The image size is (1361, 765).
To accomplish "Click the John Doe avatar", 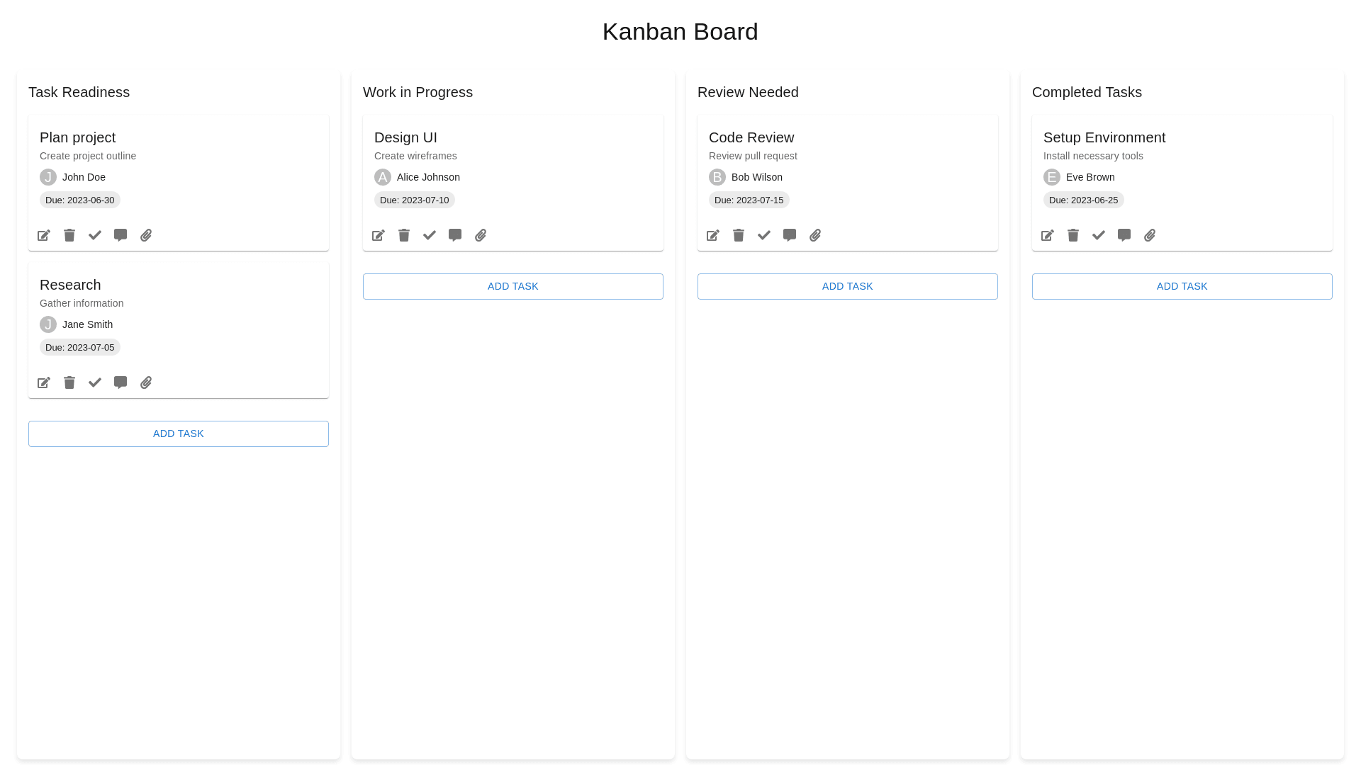I will coord(48,177).
